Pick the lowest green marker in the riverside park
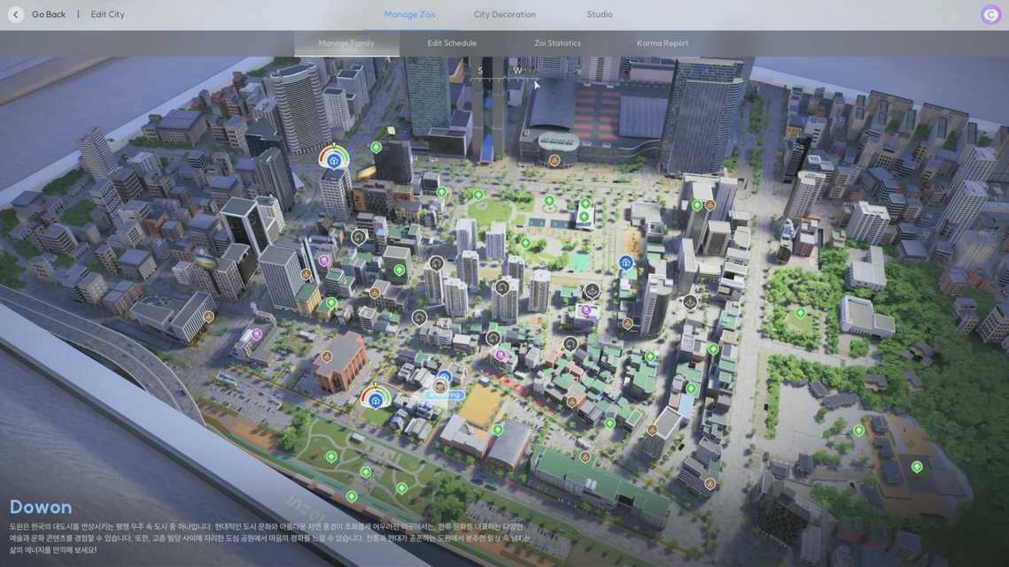This screenshot has height=567, width=1009. (x=352, y=496)
